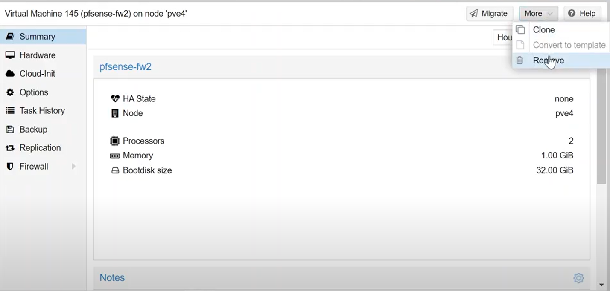Click the Firewall shield icon
This screenshot has height=291, width=610.
pos(10,167)
